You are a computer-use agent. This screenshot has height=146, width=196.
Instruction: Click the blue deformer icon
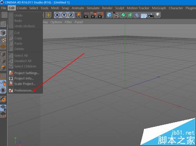(x=137, y=15)
